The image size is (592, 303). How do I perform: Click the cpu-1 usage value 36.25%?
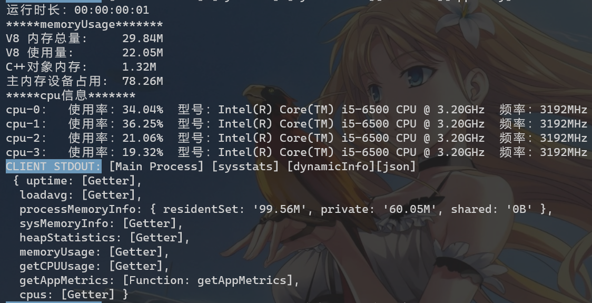(143, 124)
